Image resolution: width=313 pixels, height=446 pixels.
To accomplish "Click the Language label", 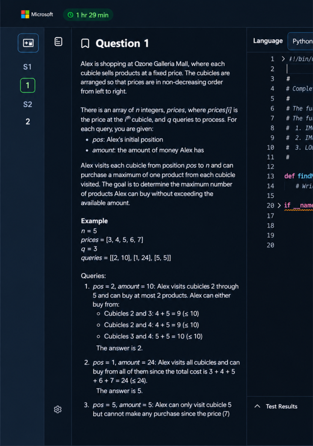I will click(268, 41).
